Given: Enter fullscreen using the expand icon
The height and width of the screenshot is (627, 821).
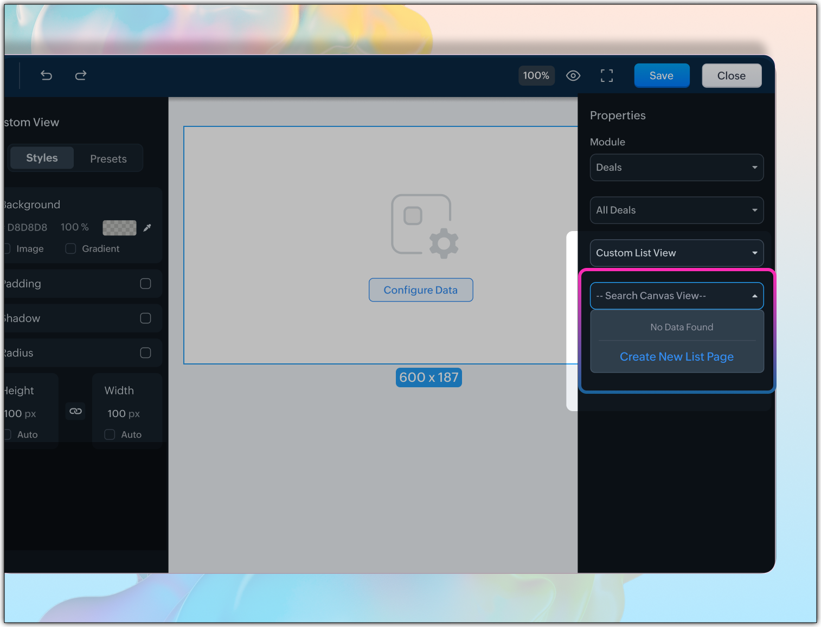Looking at the screenshot, I should pyautogui.click(x=607, y=75).
